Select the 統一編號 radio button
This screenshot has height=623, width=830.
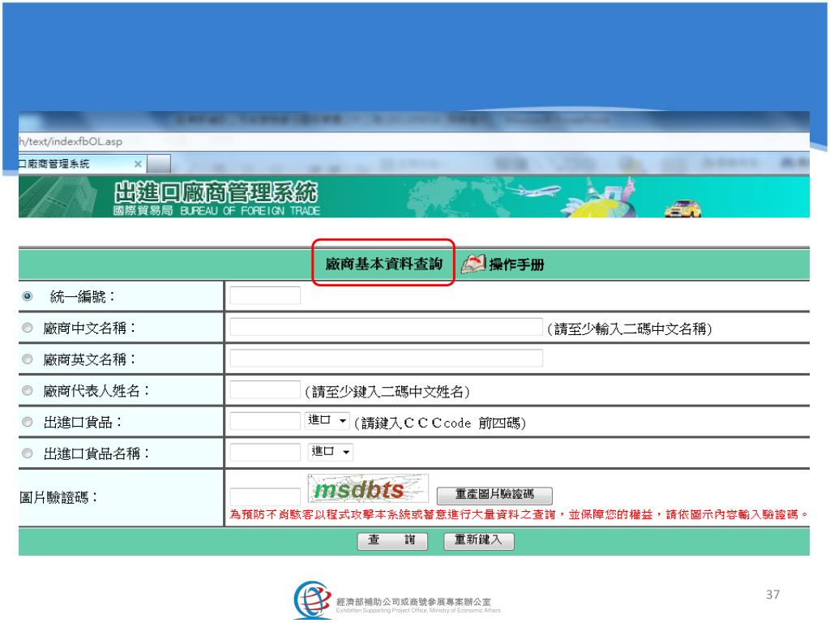click(x=27, y=296)
